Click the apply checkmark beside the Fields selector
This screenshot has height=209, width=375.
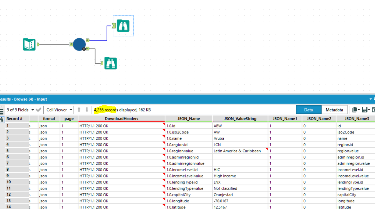tap(39, 110)
